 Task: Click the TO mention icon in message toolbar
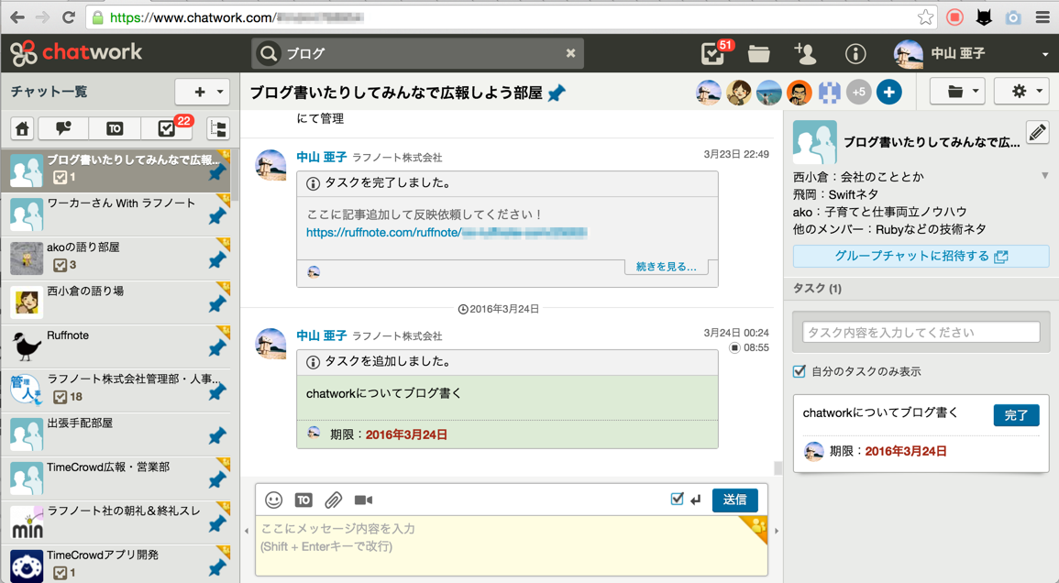click(303, 500)
